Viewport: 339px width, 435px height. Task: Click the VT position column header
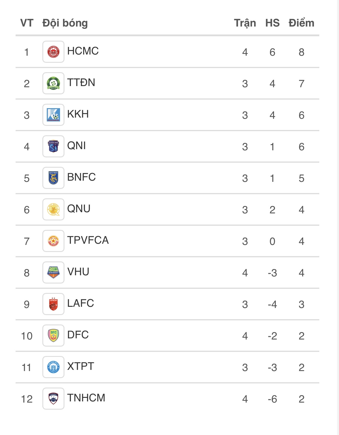(x=27, y=23)
